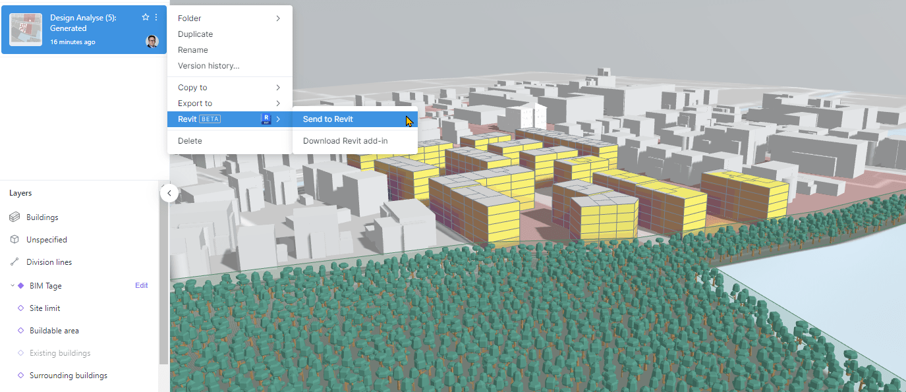The image size is (906, 392).
Task: Click the BIM Tage diamond icon
Action: pyautogui.click(x=21, y=285)
